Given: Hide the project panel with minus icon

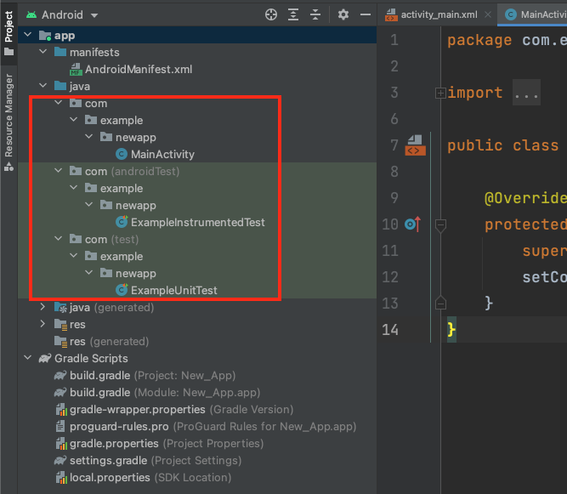Looking at the screenshot, I should pos(366,14).
